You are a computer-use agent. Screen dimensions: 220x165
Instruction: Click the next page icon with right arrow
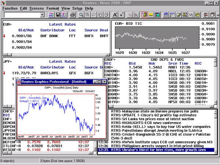point(106,15)
